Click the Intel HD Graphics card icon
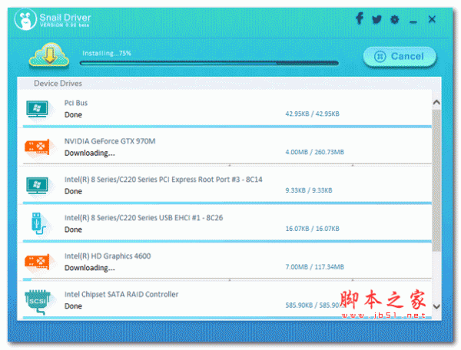The image size is (461, 350). 37,262
